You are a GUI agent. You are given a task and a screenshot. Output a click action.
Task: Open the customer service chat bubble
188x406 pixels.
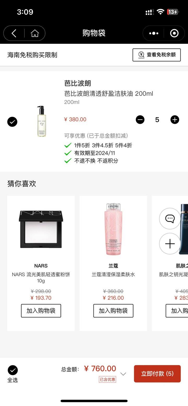coord(170,219)
